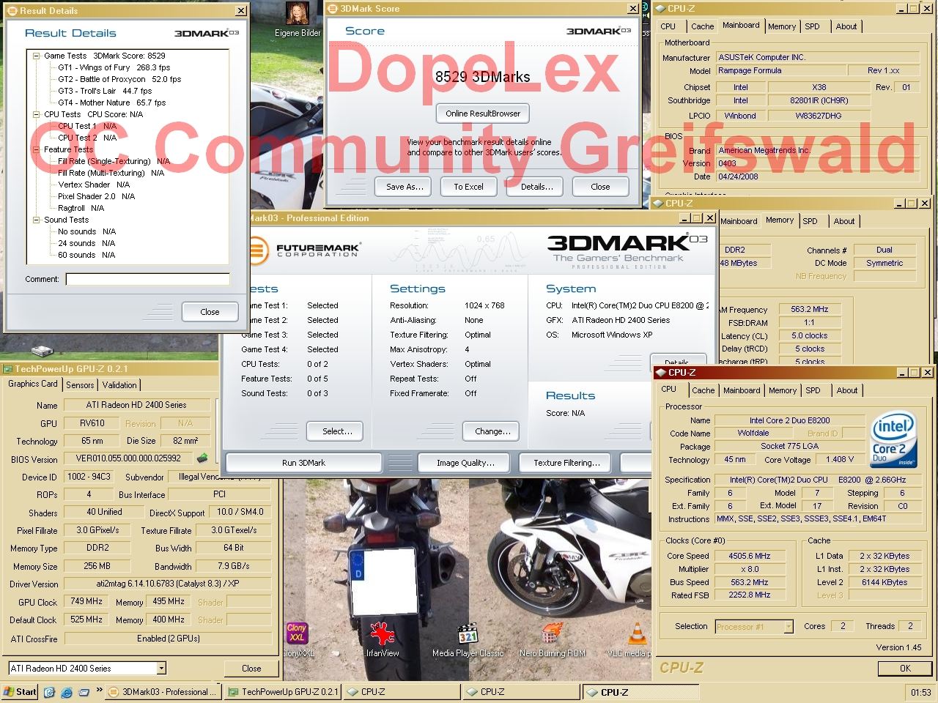Launch Nero Burning ROM desktop icon

552,634
